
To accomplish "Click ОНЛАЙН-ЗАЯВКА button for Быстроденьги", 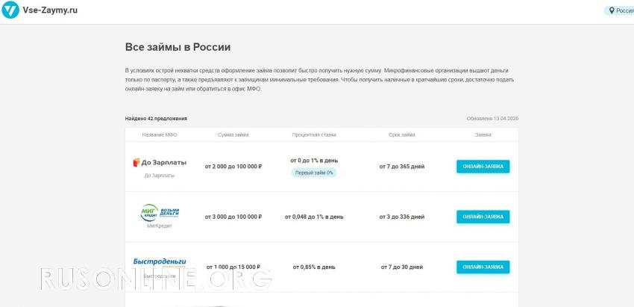I will coord(483,267).
